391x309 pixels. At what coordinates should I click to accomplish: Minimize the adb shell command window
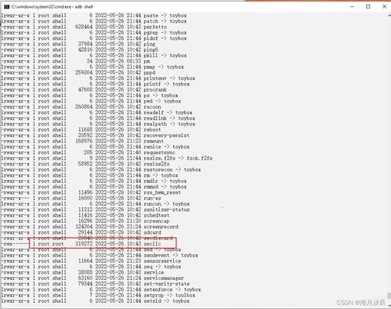352,6
